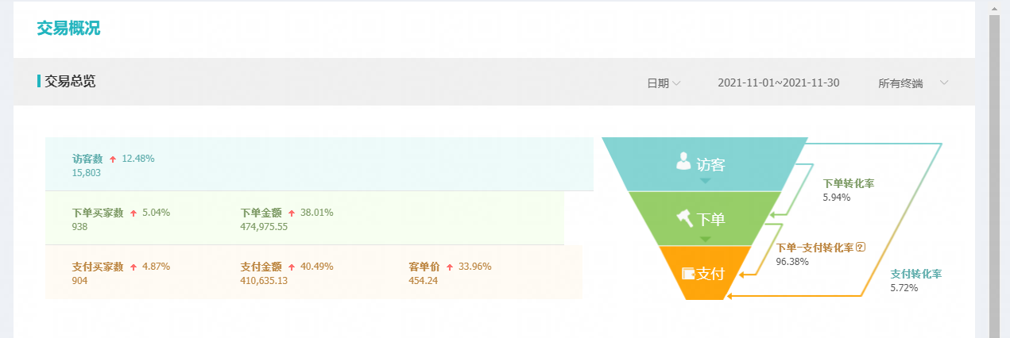Click the 支付转化率 label

(916, 274)
